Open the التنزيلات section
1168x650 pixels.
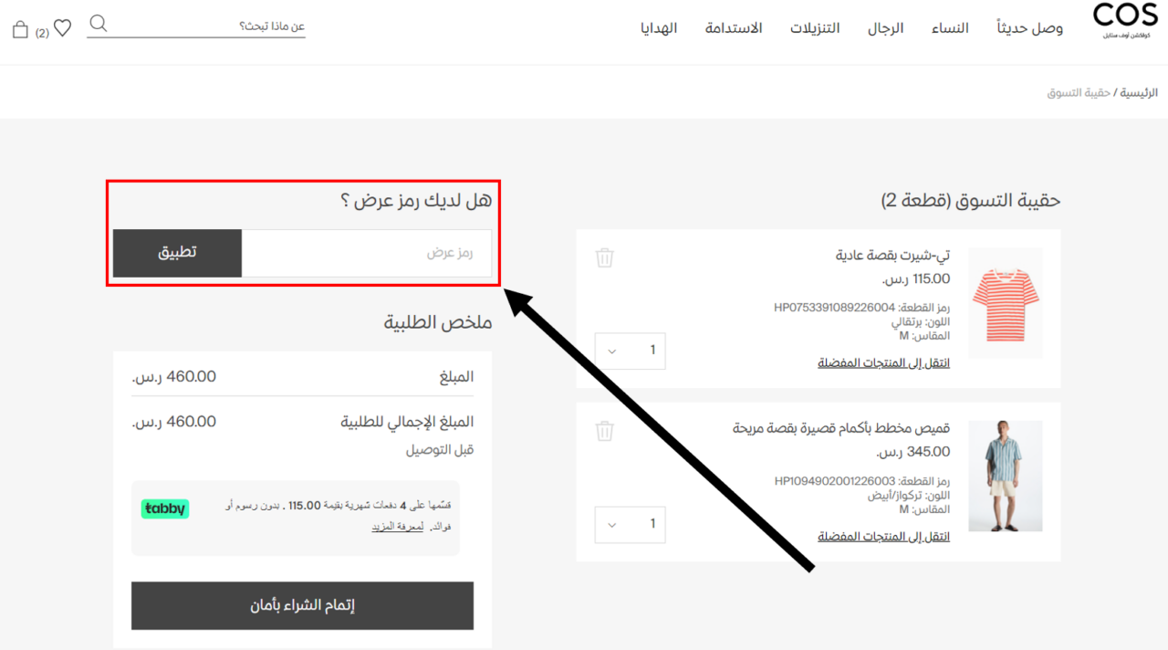coord(815,27)
